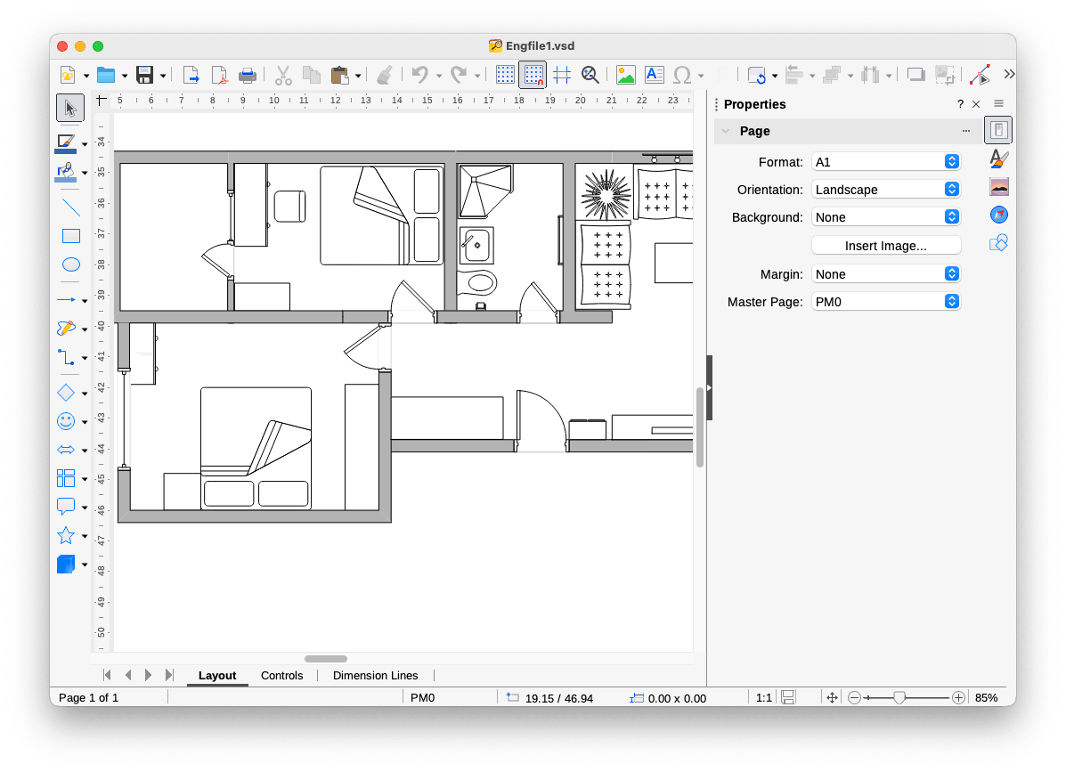
Task: Export directly as PDF
Action: [220, 75]
